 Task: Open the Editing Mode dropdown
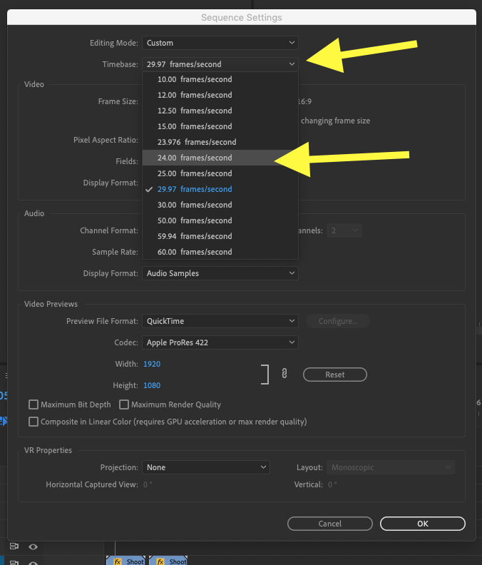point(220,43)
